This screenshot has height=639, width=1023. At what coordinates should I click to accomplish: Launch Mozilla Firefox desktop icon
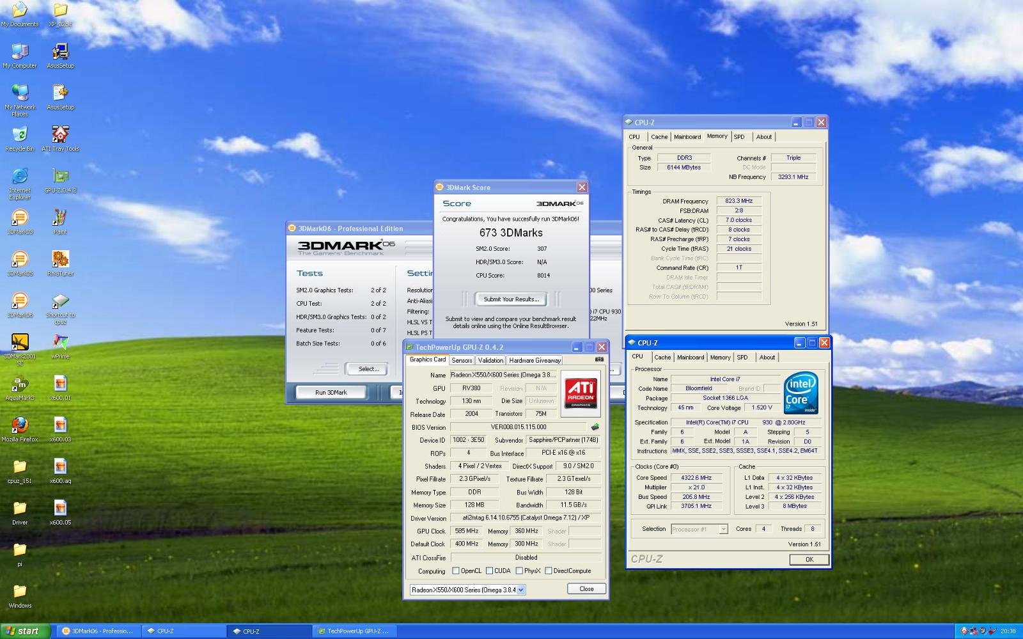20,430
